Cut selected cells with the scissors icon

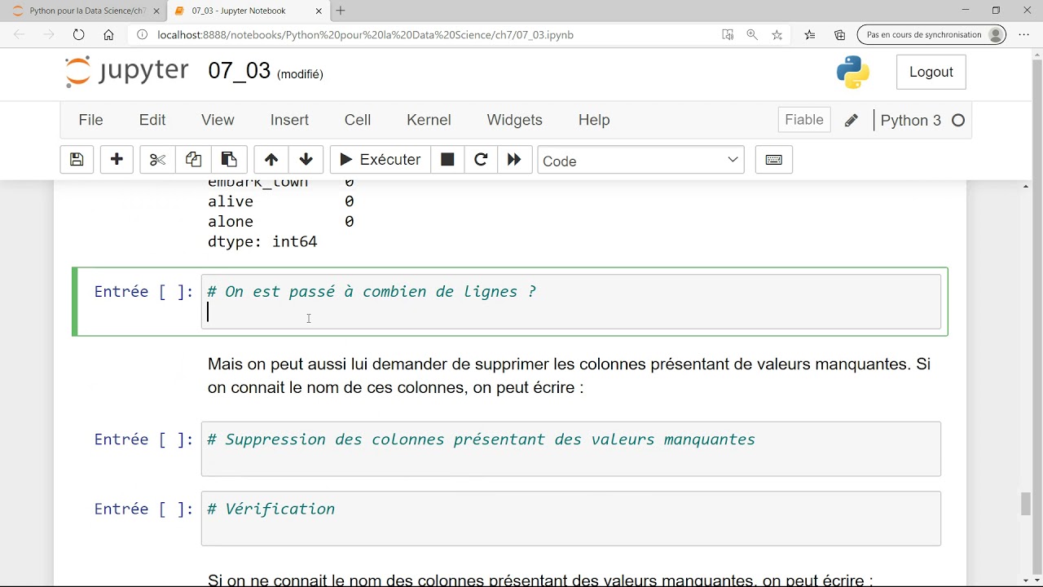pos(158,160)
